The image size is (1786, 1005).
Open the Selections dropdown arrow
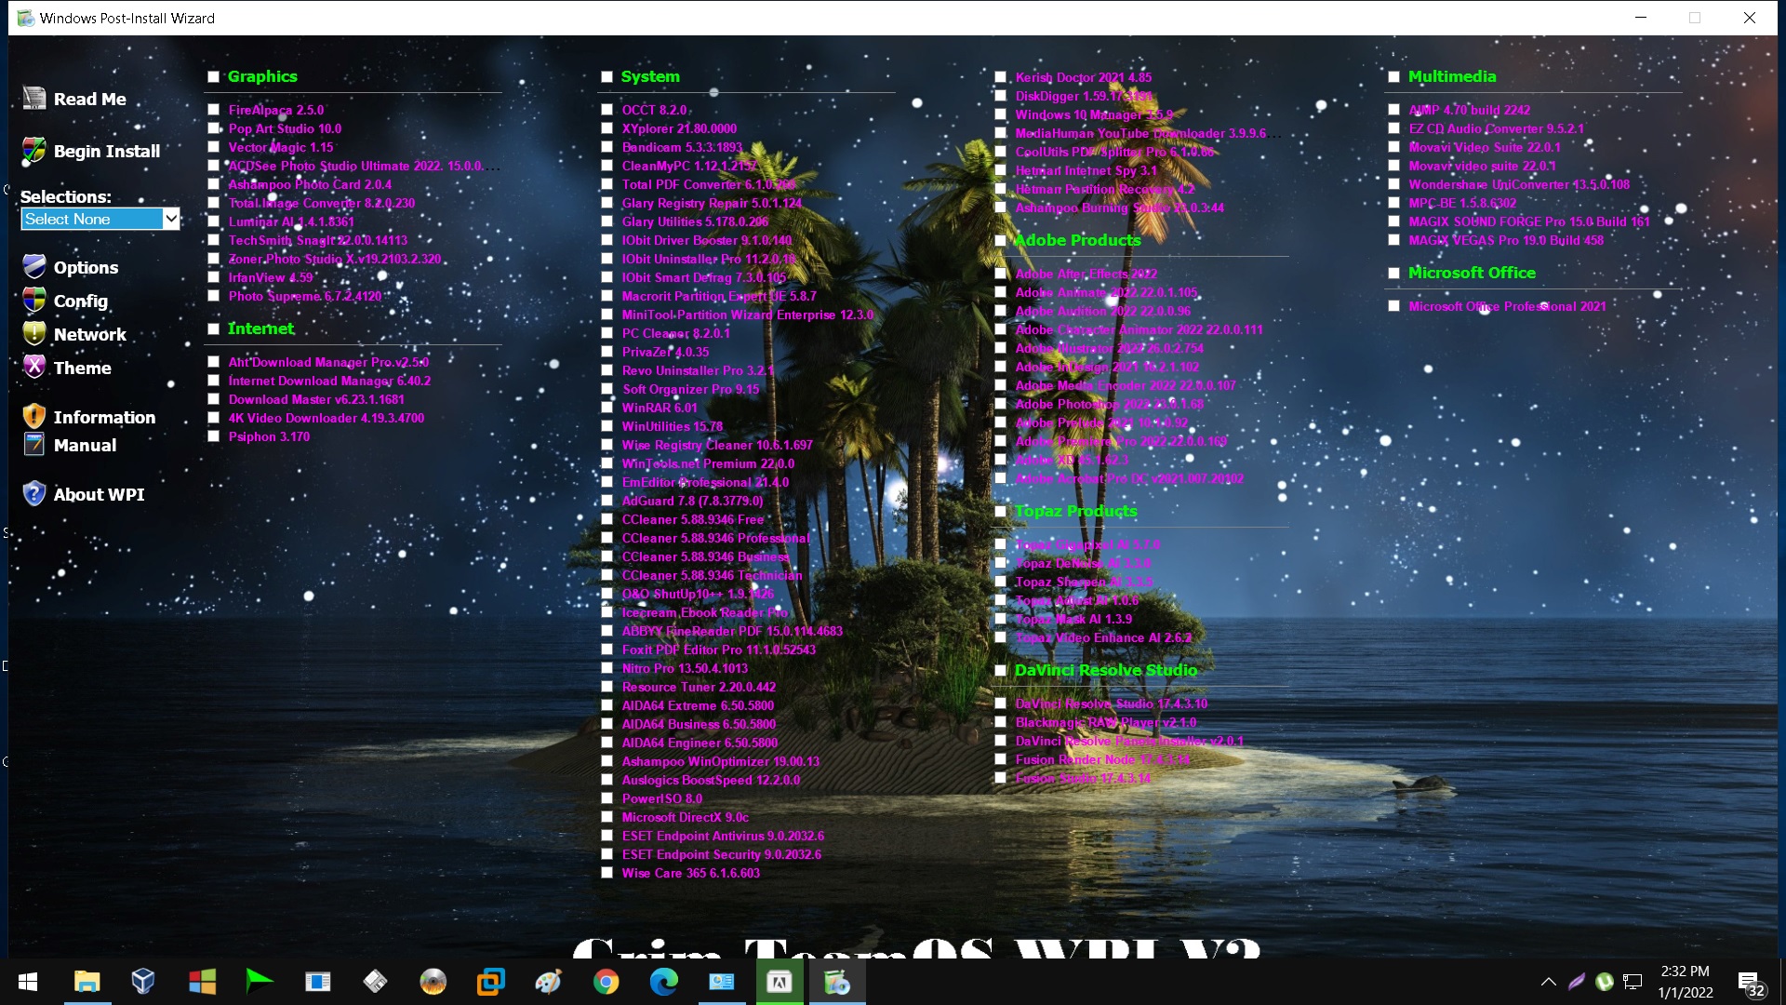click(170, 219)
